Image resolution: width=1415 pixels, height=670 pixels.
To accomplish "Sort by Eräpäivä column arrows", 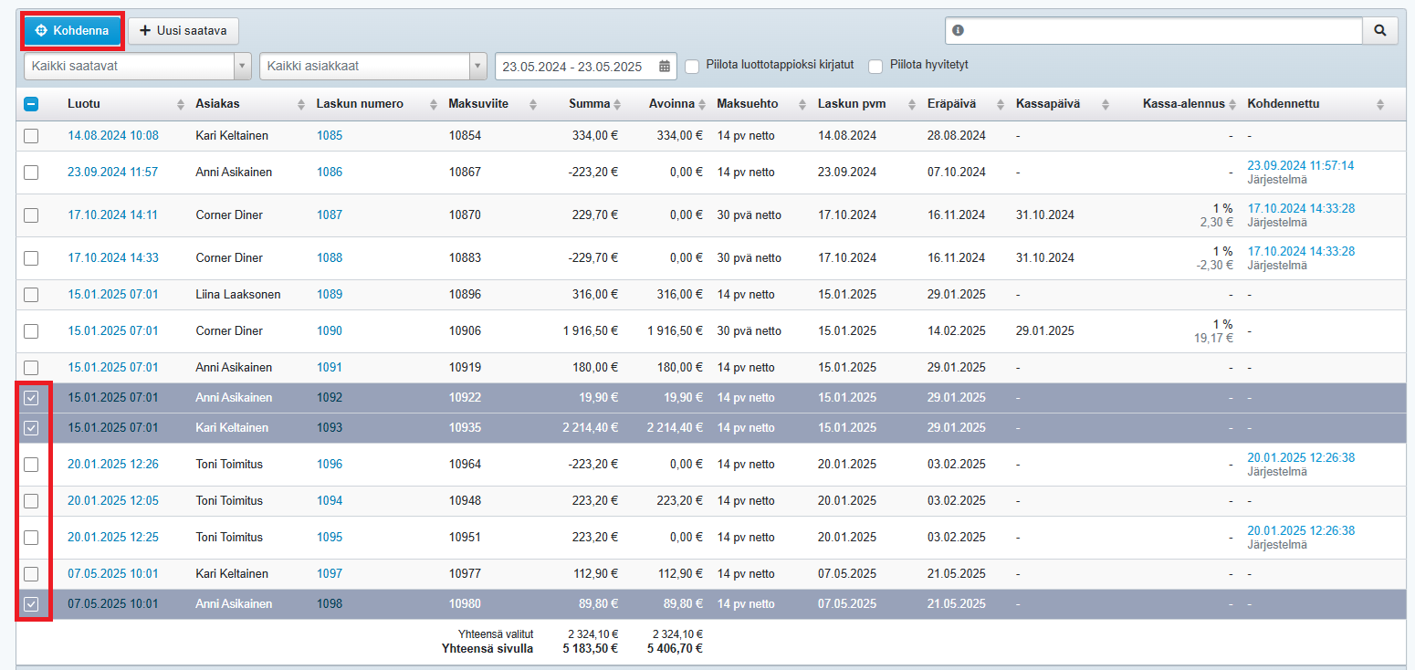I will point(1000,104).
